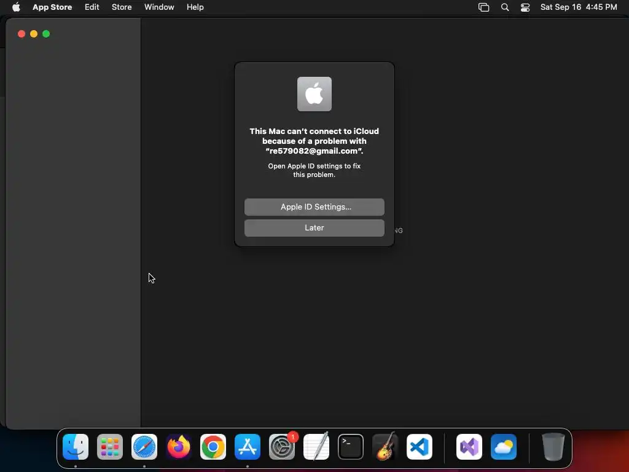Open System Settings from the Dock

coord(282,447)
